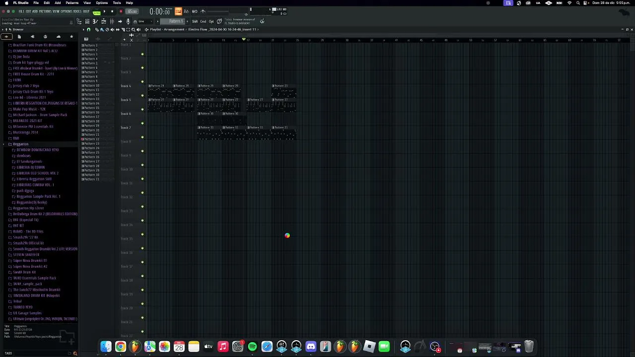Image resolution: width=635 pixels, height=357 pixels.
Task: Click the Shift modifier button
Action: click(x=195, y=21)
